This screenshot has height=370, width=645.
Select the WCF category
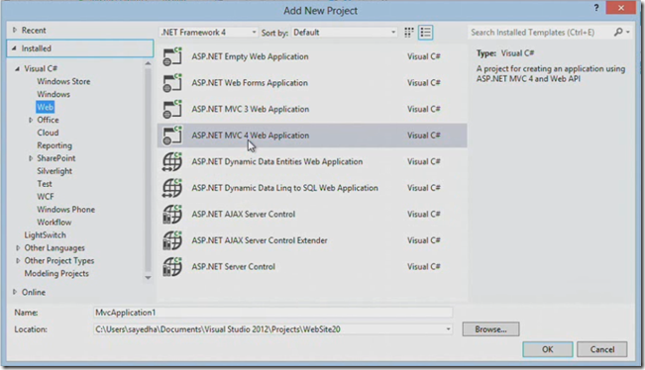46,196
